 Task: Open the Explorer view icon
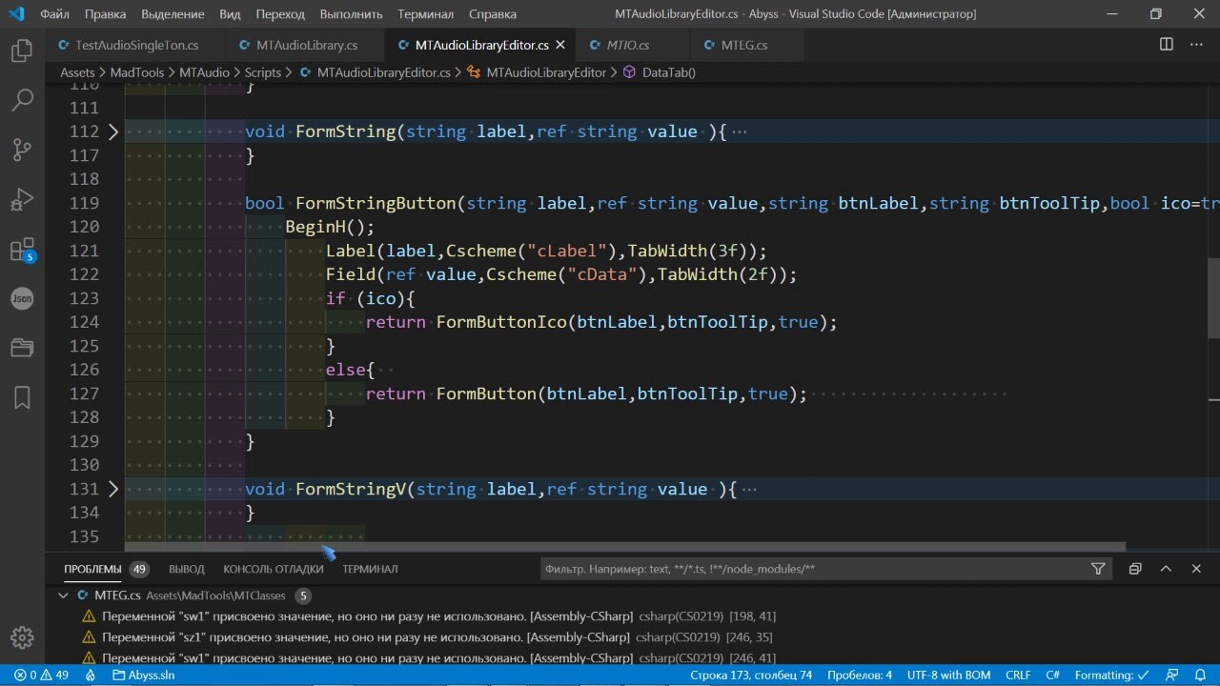[x=21, y=50]
